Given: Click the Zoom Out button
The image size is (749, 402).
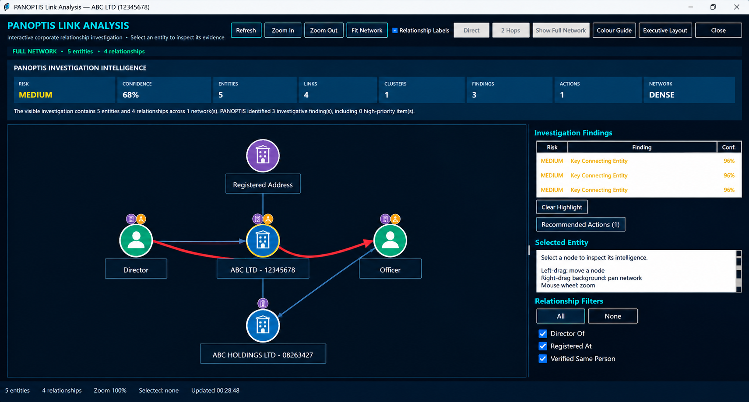Looking at the screenshot, I should (324, 30).
